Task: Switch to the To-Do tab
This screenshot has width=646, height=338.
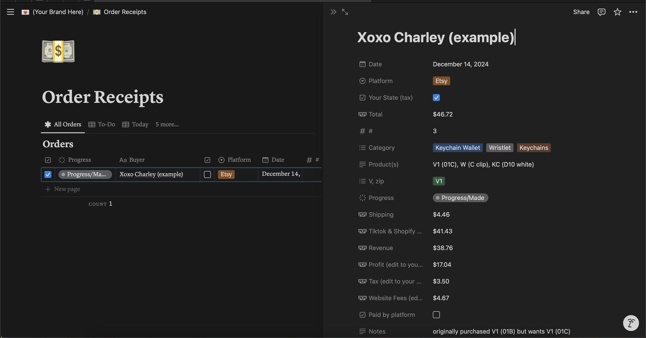Action: tap(102, 125)
